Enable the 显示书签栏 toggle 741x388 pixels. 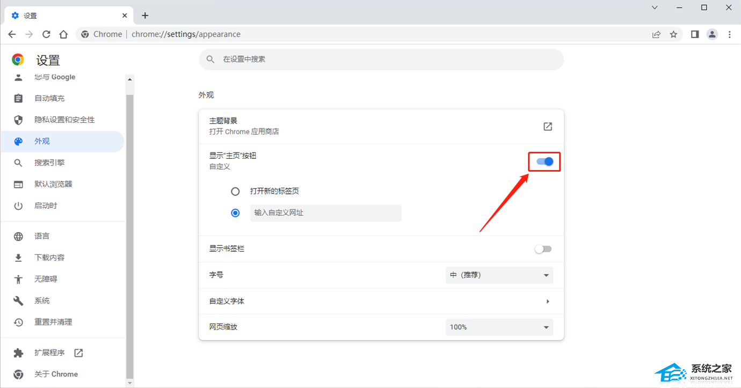543,249
